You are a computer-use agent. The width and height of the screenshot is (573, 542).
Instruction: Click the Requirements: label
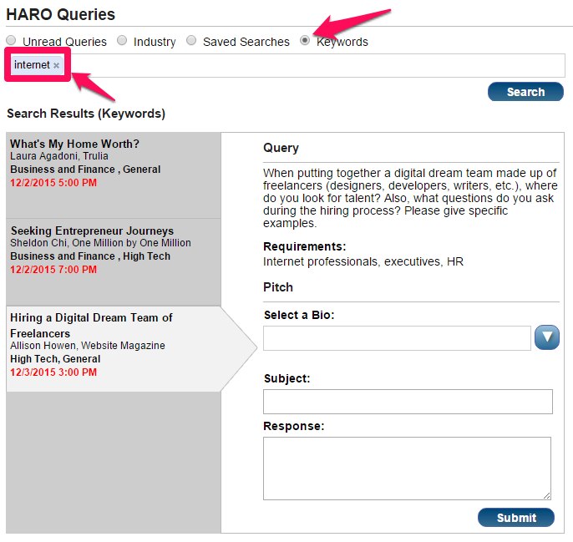click(304, 246)
